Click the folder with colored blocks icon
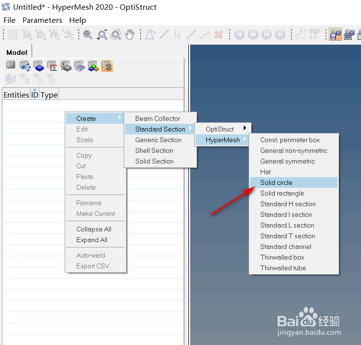Screen dimensions: 361x345 [93, 66]
